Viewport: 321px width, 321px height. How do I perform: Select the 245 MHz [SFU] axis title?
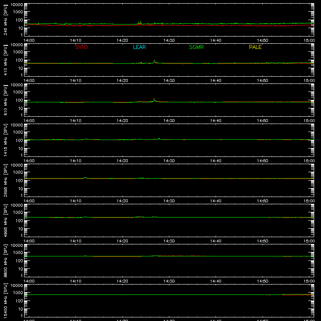pyautogui.click(x=6, y=20)
